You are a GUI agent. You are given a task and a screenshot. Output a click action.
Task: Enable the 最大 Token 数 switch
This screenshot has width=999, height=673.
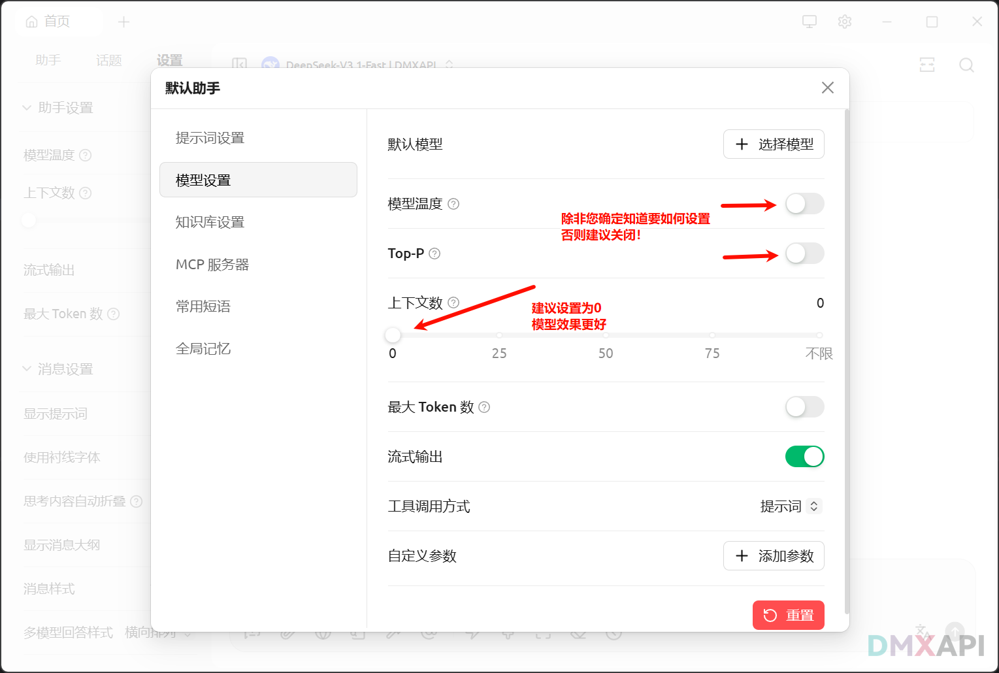click(804, 407)
